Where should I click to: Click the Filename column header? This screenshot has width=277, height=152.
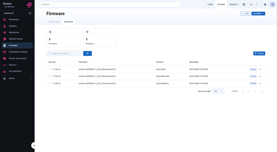pos(83,62)
